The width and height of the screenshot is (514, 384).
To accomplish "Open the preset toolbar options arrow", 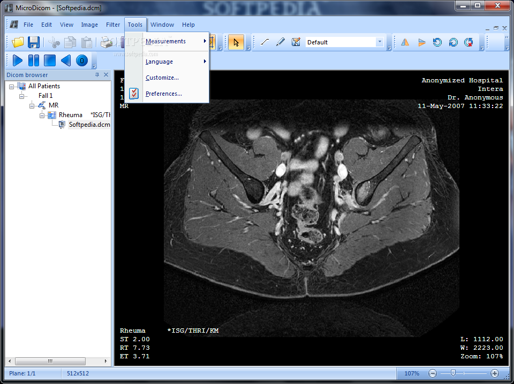I will tap(389, 48).
